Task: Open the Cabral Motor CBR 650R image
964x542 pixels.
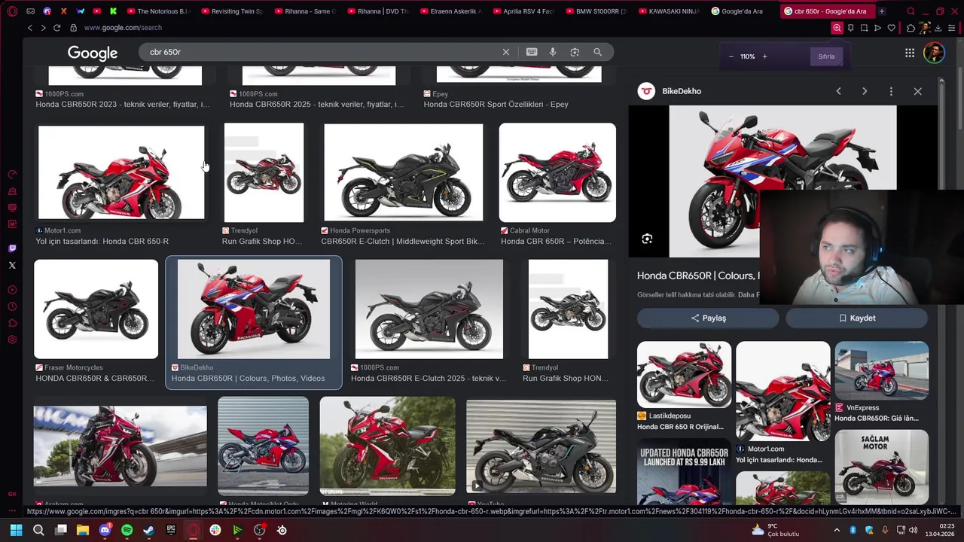Action: coord(557,172)
